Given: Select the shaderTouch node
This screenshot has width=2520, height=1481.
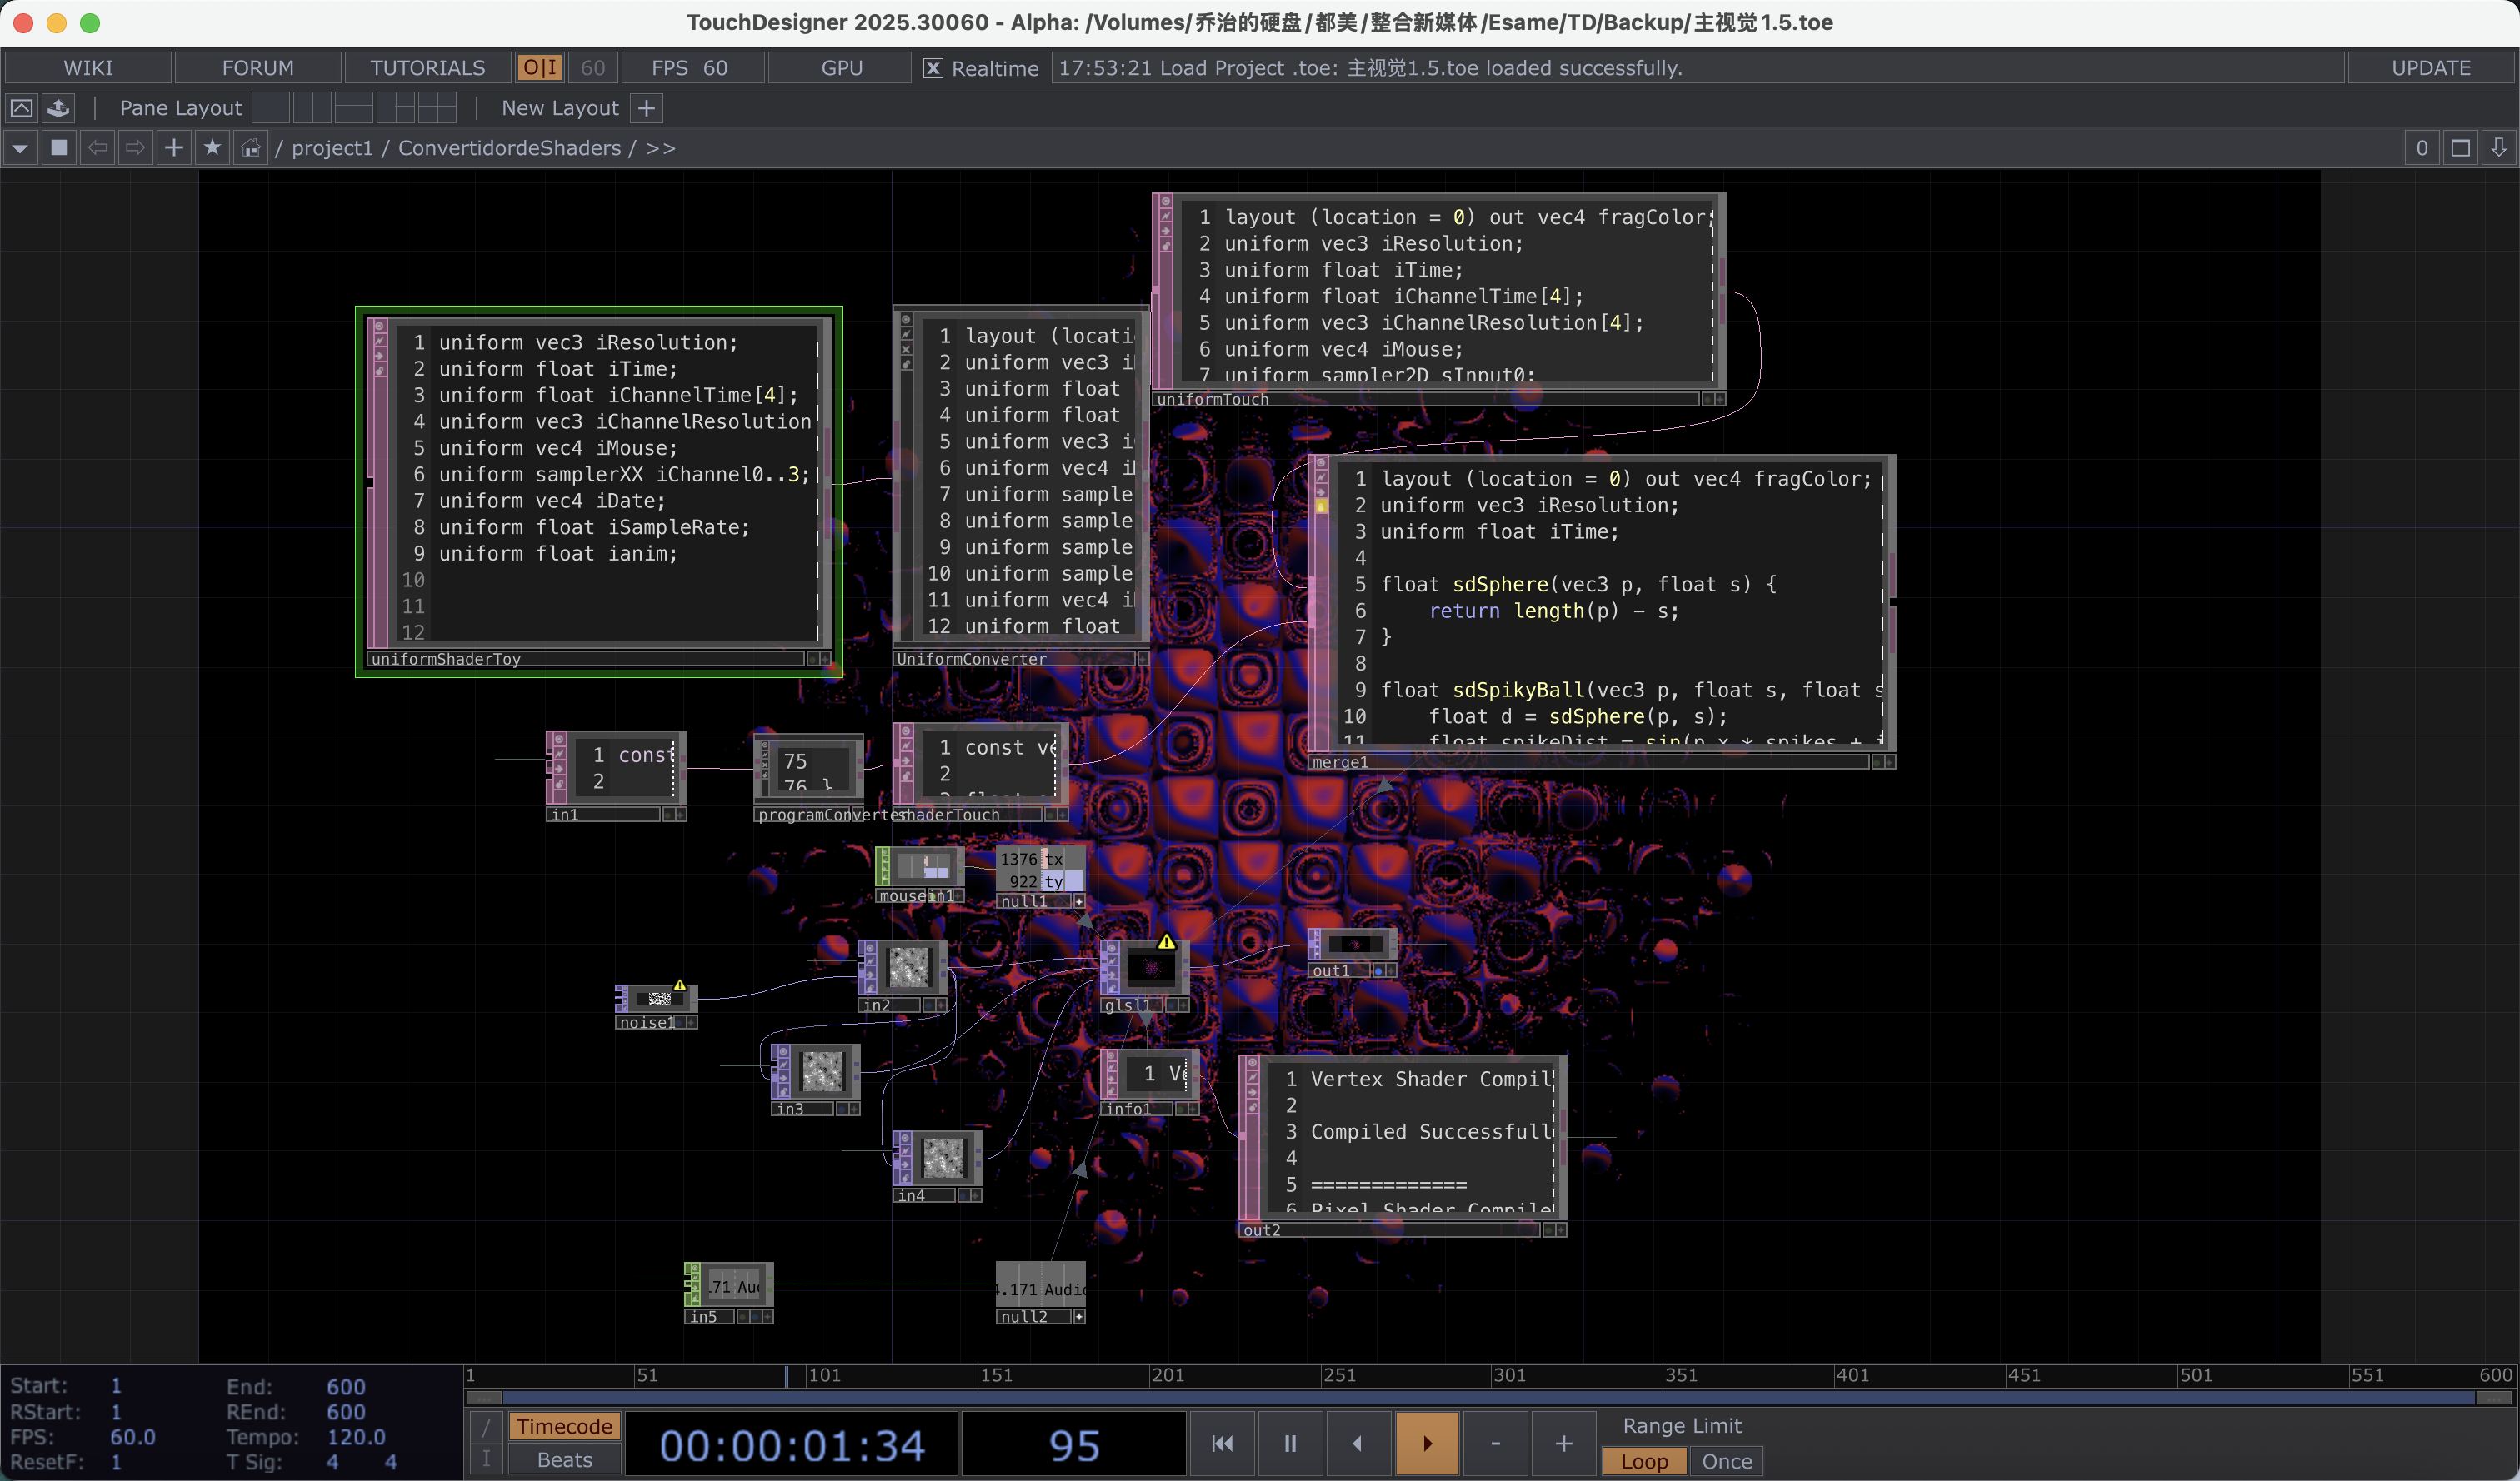Looking at the screenshot, I should 980,772.
